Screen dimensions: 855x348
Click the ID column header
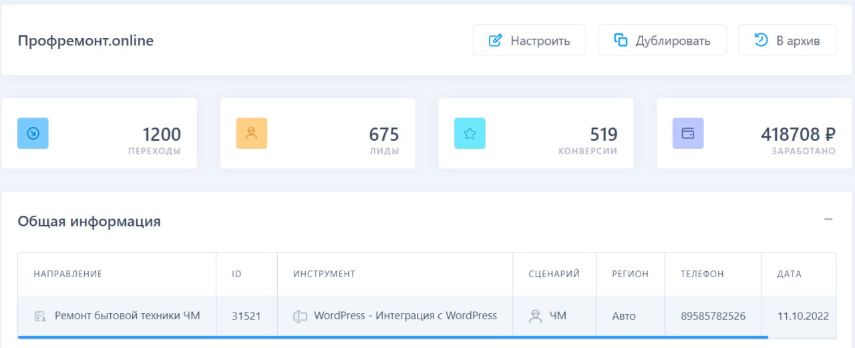[x=236, y=274]
